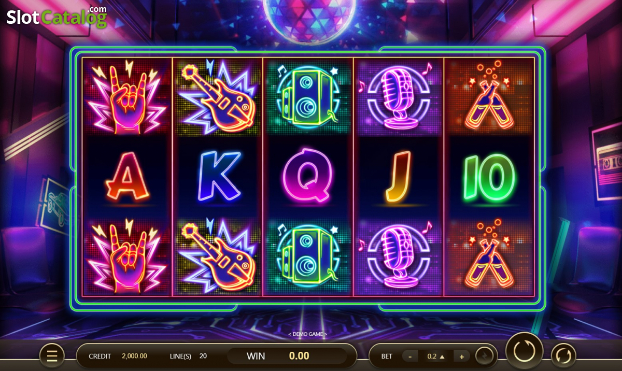Expand the 0.2 bet value selector
Viewport: 622px width, 371px height.
(x=435, y=356)
